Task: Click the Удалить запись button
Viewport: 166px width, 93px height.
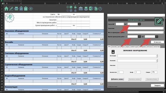Action: 134,79
